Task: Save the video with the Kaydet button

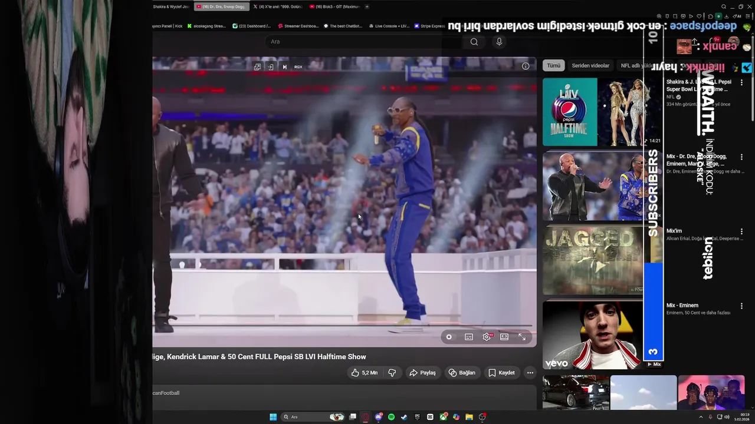Action: [502, 373]
